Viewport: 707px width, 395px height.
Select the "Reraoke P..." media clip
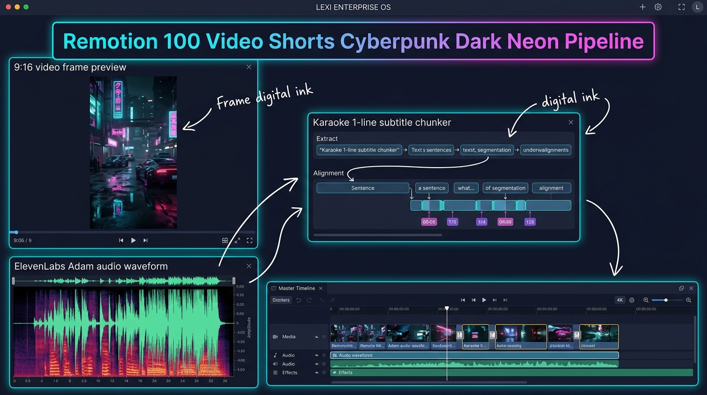click(x=476, y=337)
